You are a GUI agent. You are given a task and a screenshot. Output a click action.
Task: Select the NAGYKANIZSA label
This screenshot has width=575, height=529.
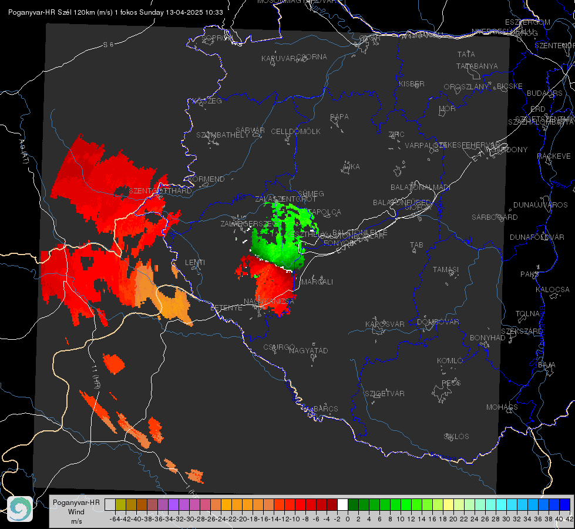click(x=269, y=302)
